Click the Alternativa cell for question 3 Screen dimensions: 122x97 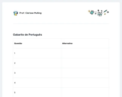click(85, 73)
